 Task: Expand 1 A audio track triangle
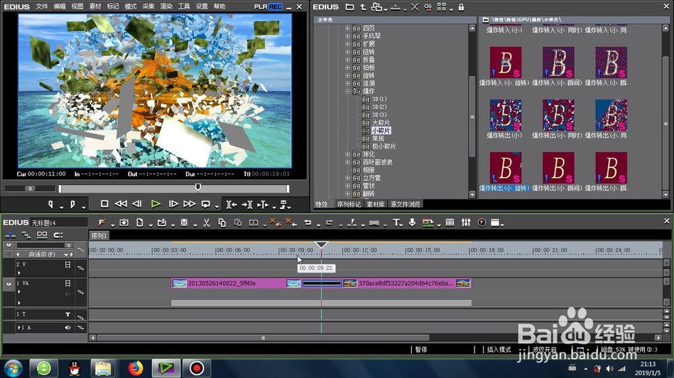[19, 328]
